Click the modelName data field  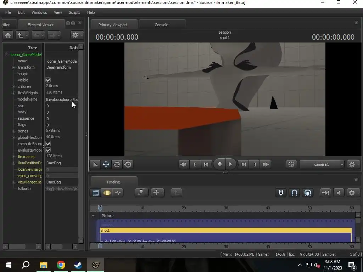[x=62, y=100]
